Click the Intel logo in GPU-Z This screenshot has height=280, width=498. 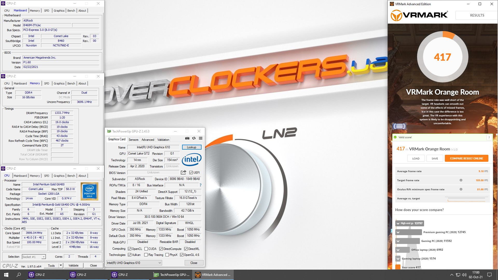(x=192, y=159)
